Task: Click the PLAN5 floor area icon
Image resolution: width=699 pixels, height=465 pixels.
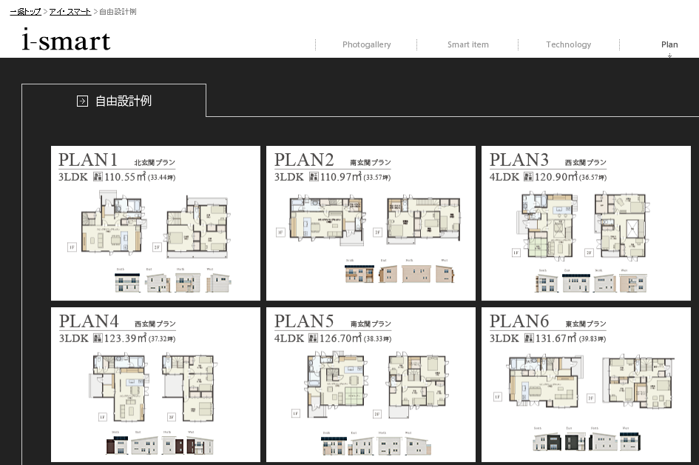Action: click(313, 338)
